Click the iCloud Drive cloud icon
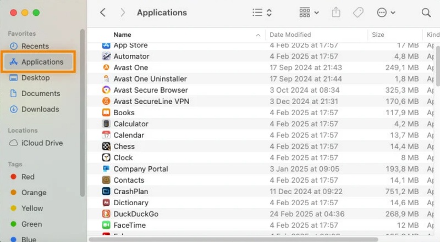The height and width of the screenshot is (242, 440). (13, 143)
